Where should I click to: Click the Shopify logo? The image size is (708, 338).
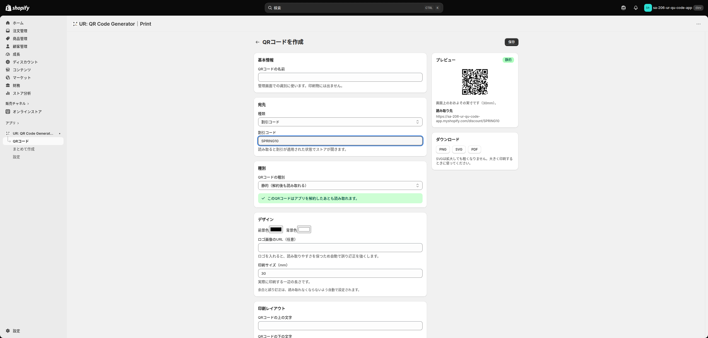pos(18,8)
